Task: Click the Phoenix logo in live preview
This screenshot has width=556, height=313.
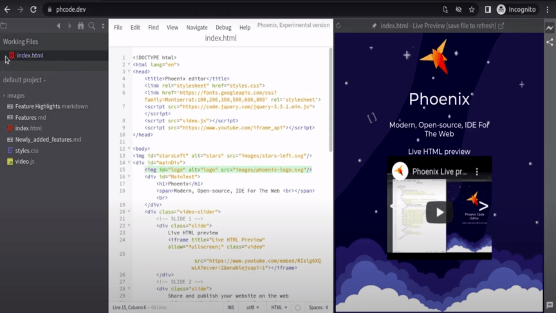Action: tap(436, 57)
